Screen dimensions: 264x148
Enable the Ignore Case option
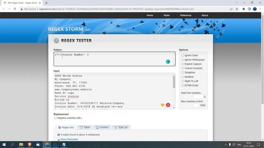coord(183,55)
